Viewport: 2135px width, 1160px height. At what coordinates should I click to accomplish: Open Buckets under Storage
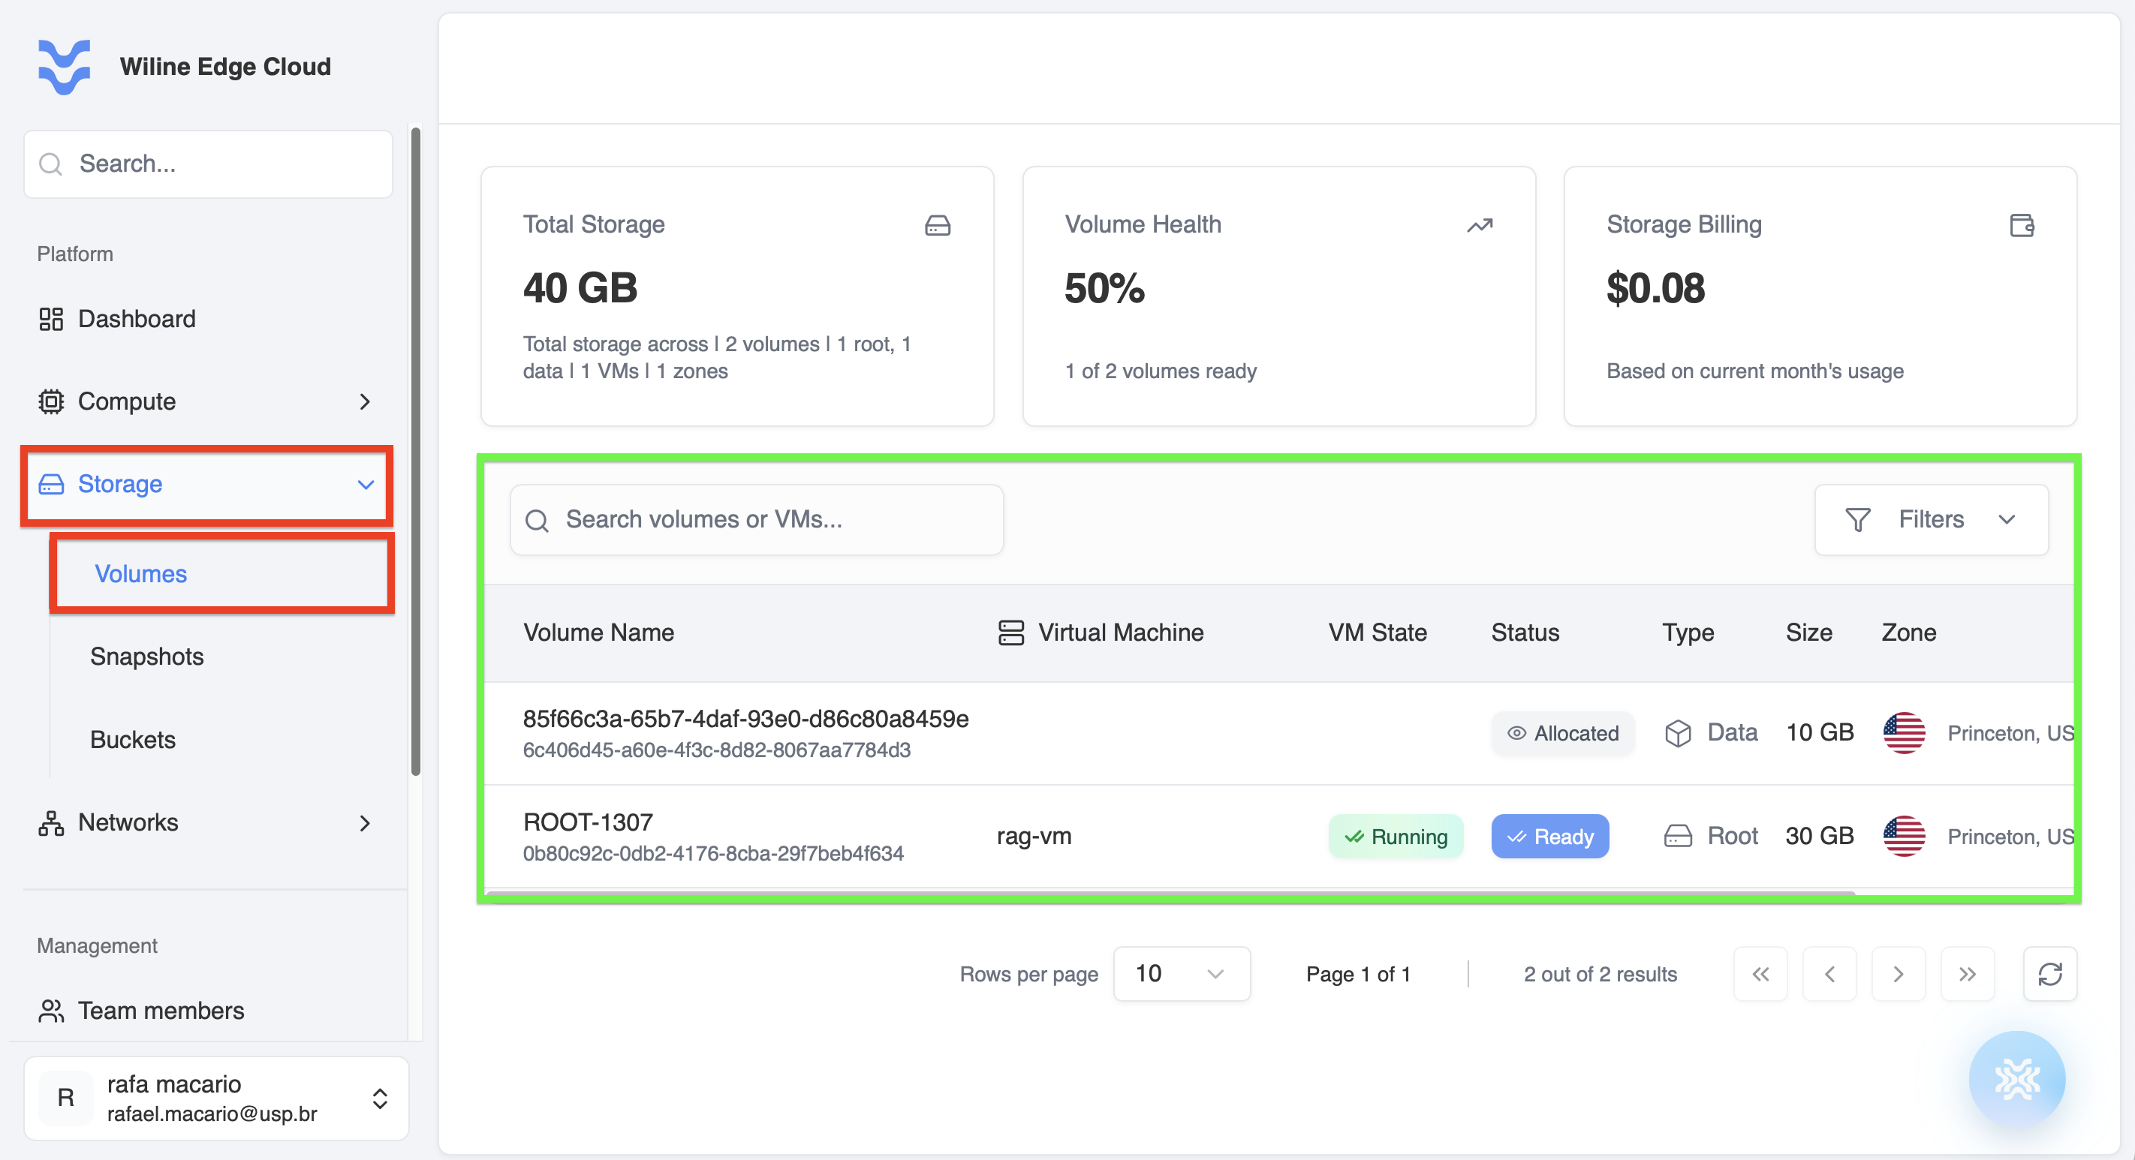tap(133, 739)
